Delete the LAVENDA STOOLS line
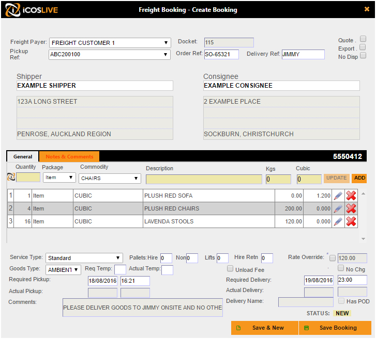 [x=351, y=221]
